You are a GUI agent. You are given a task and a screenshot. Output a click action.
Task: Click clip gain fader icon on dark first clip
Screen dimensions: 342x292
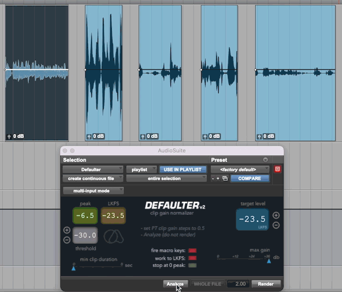(x=9, y=136)
